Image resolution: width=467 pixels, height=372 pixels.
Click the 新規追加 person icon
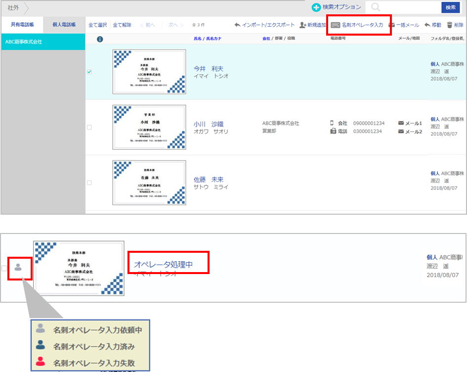pyautogui.click(x=303, y=25)
